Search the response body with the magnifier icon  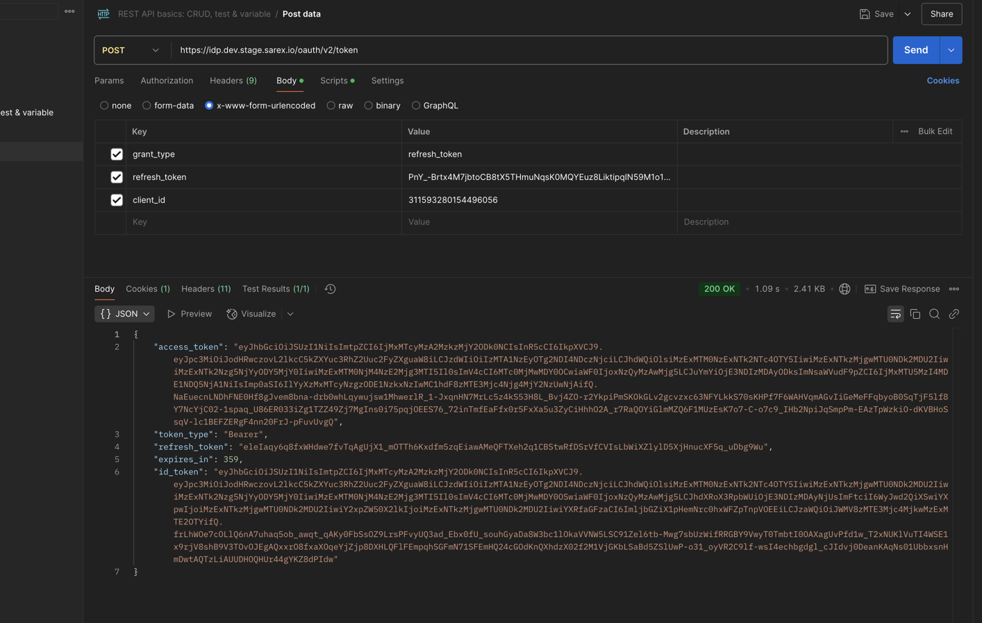(935, 314)
